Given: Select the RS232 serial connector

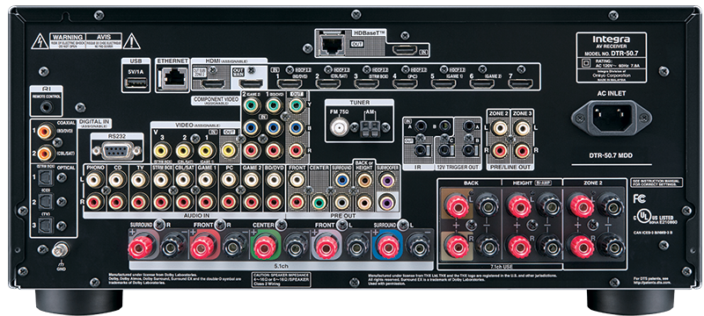Looking at the screenshot, I should tap(117, 150).
